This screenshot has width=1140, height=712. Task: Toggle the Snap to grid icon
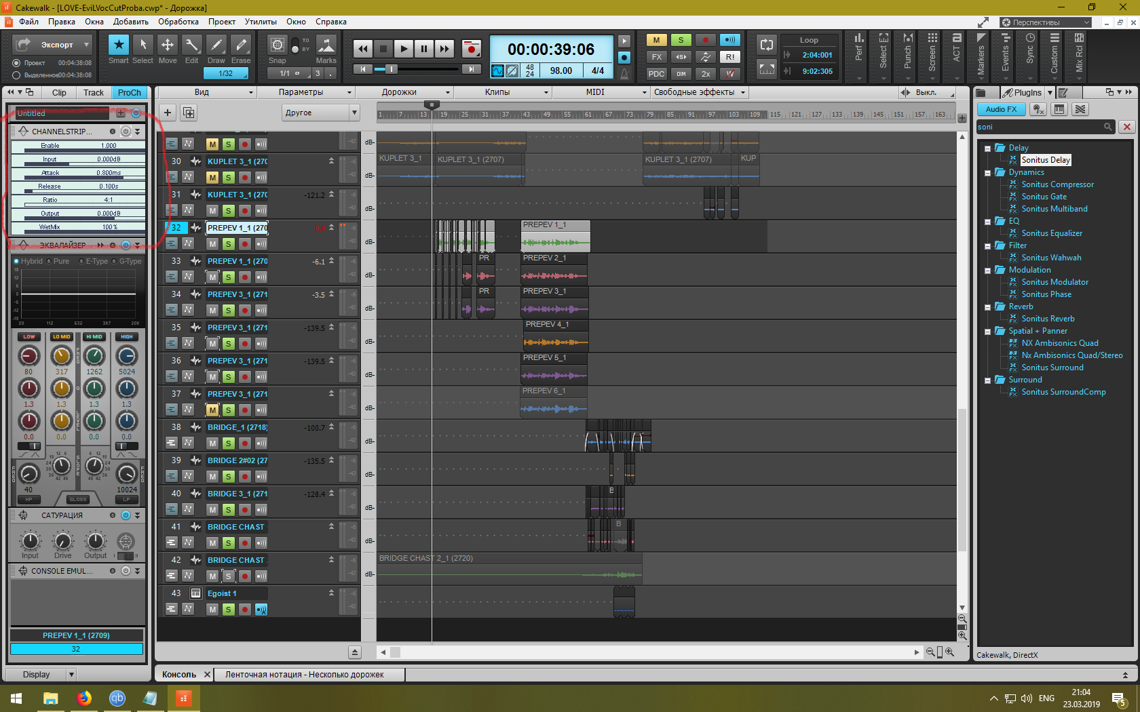pos(277,45)
